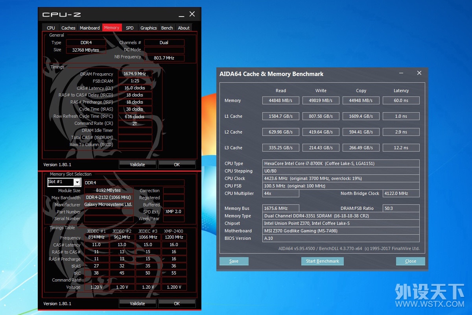Viewport: 472px width, 315px height.
Task: Open the About tab
Action: (184, 28)
